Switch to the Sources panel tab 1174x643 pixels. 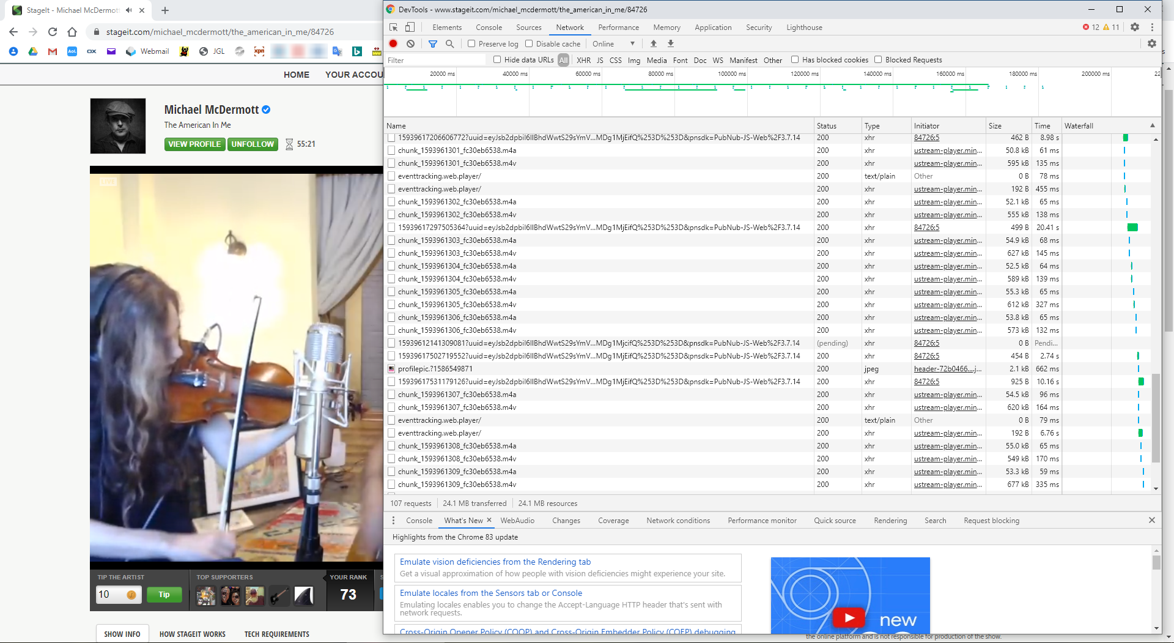[529, 28]
